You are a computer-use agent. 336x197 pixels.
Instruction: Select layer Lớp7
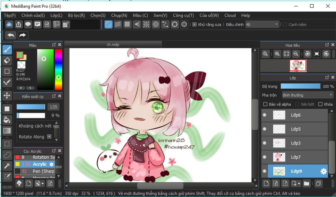click(295, 157)
